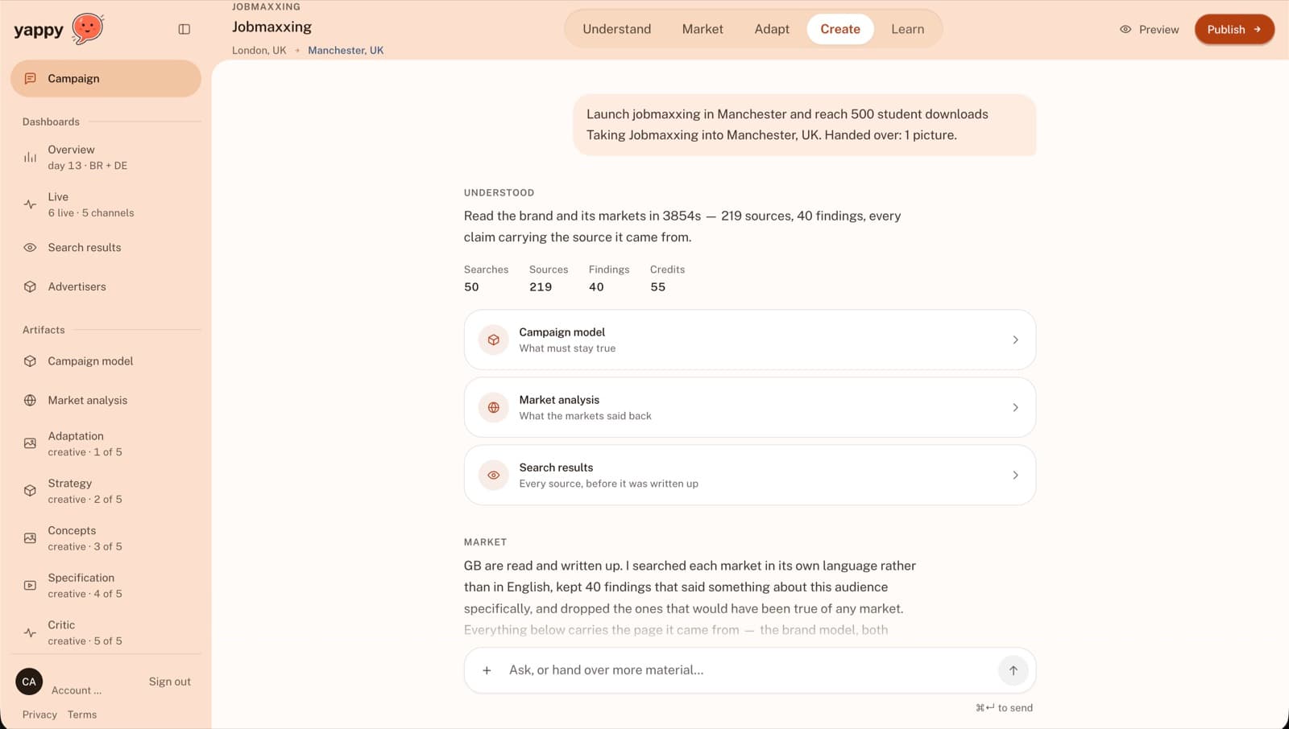Open the Privacy link
1289x729 pixels.
click(39, 715)
